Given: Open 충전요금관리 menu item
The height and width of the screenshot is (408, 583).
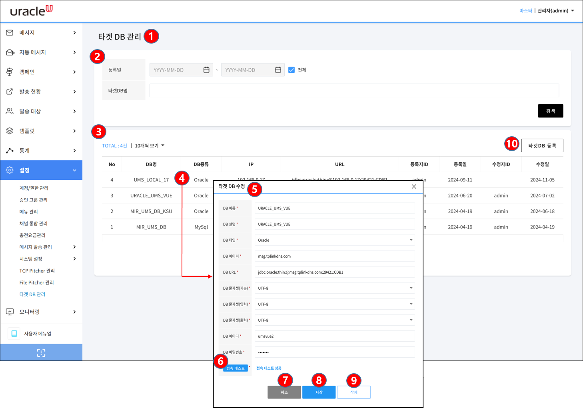Looking at the screenshot, I should (x=32, y=235).
